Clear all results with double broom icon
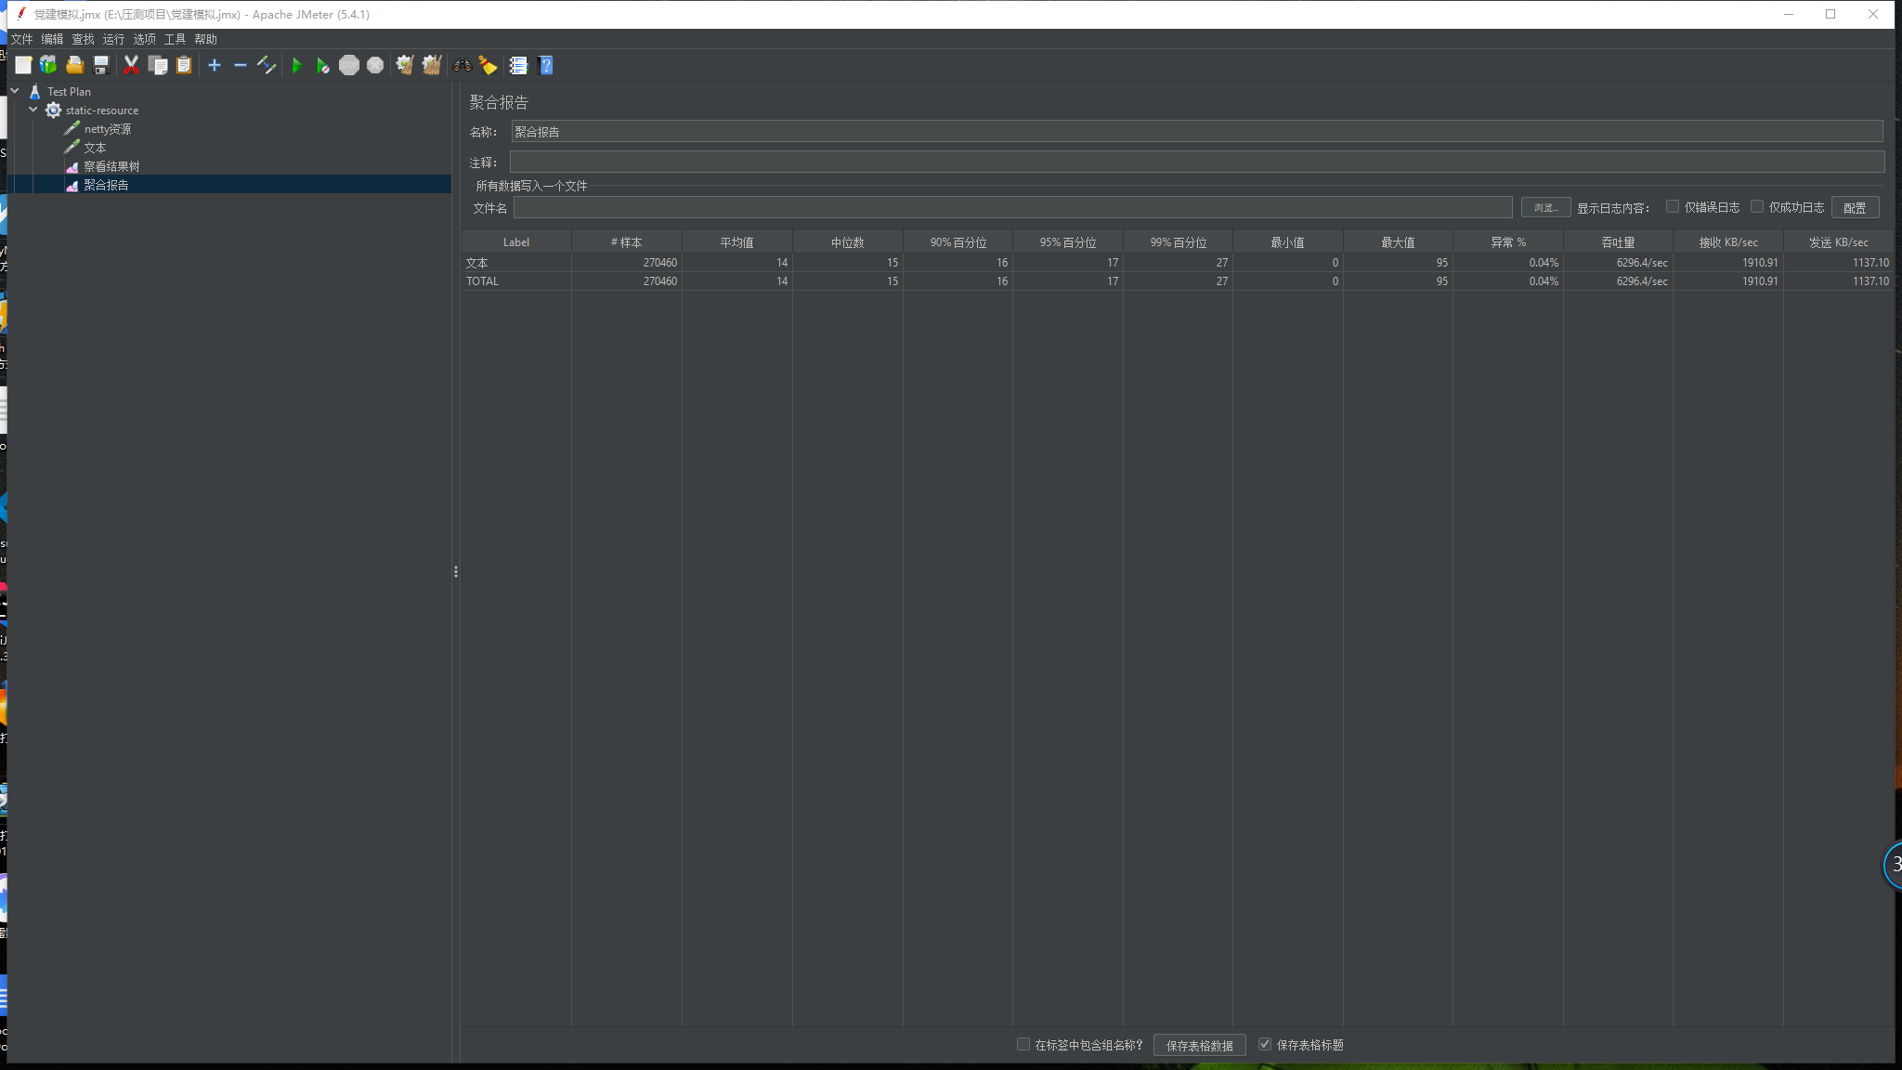 tap(432, 65)
